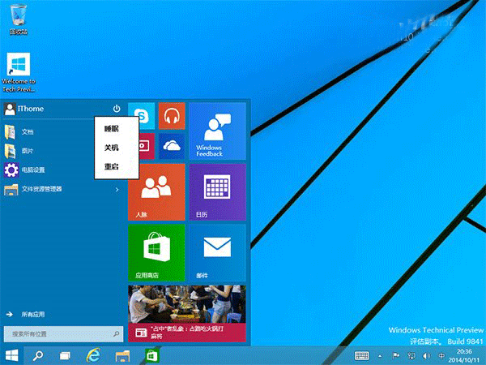This screenshot has width=486, height=365.
Task: Show hidden tray icons arrow
Action: click(380, 356)
